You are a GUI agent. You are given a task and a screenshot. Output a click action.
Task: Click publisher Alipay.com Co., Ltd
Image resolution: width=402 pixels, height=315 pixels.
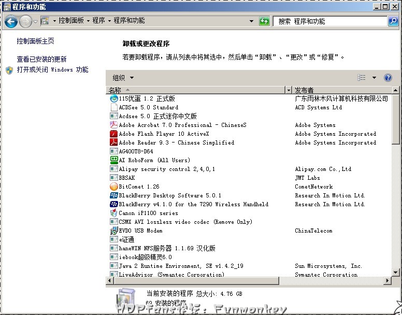coord(323,169)
